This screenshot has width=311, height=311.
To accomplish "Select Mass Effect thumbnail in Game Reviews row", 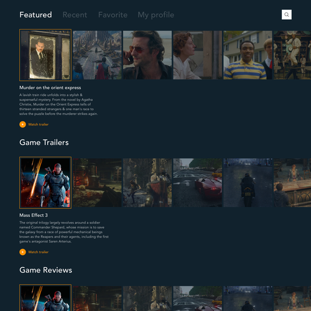I will pos(45,298).
